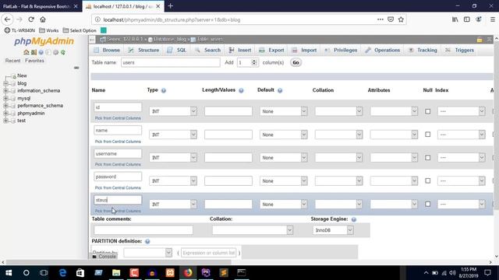The image size is (499, 280).
Task: Open phpMyAdmin documentation help icon
Action: pyautogui.click(x=41, y=52)
